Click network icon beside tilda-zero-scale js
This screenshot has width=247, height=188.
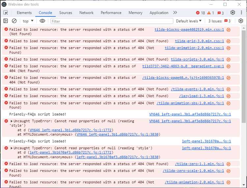[229, 171]
